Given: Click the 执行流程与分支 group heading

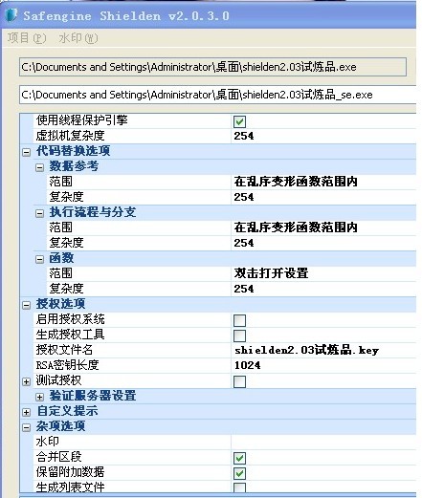Looking at the screenshot, I should click(93, 212).
